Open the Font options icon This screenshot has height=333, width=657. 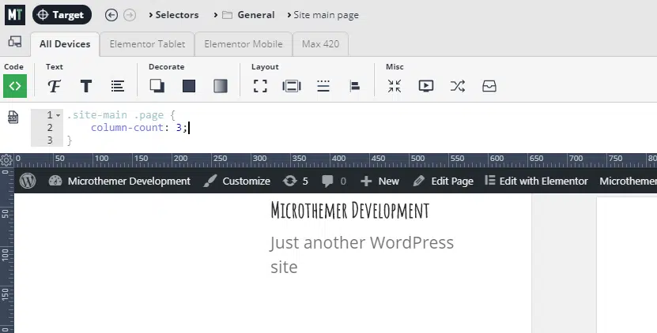point(54,86)
